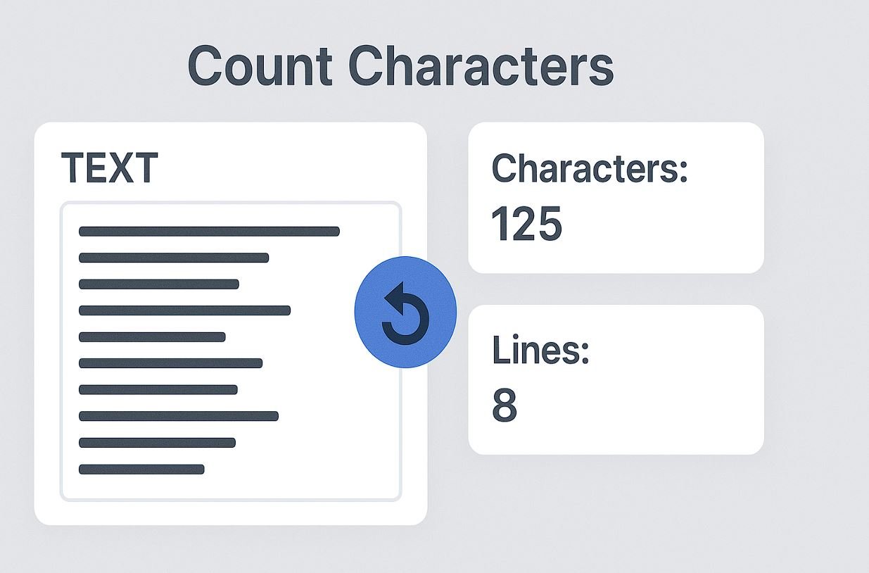Select the third placeholder line in the text box
Viewport: 869px width, 573px height.
[159, 284]
